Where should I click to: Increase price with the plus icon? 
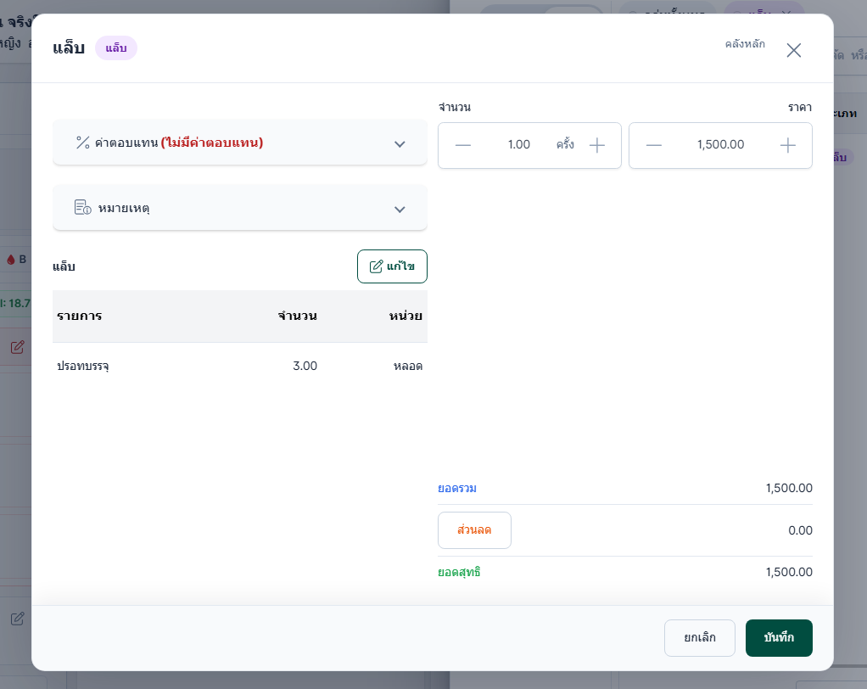(788, 145)
